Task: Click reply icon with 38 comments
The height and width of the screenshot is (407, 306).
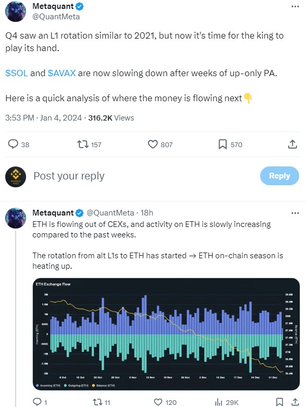Action: click(x=13, y=144)
